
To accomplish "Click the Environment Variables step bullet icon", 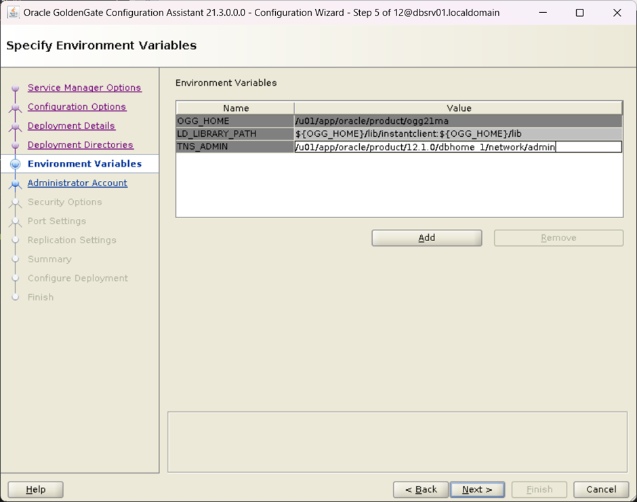I will coord(16,164).
